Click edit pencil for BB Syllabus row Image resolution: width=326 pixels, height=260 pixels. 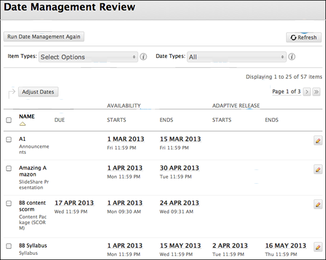(318, 247)
